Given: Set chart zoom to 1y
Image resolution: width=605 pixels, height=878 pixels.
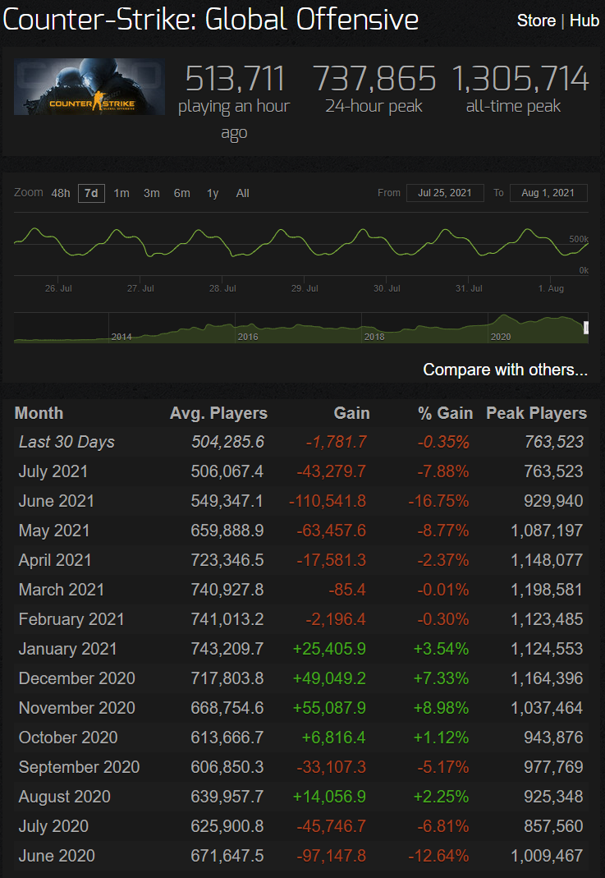Looking at the screenshot, I should (213, 193).
